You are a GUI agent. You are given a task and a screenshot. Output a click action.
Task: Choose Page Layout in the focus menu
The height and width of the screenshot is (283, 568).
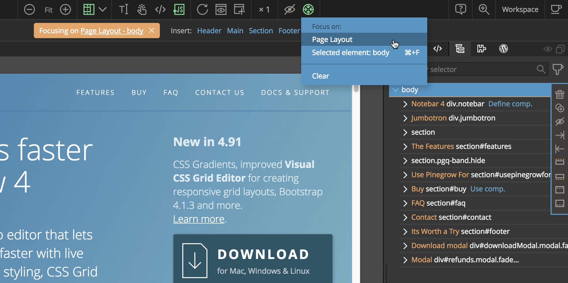[x=364, y=40]
